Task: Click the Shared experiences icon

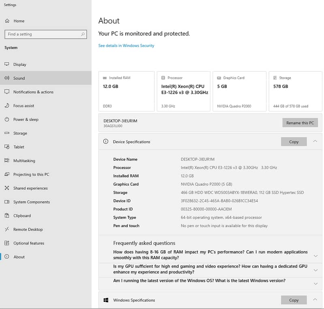Action: (7, 188)
